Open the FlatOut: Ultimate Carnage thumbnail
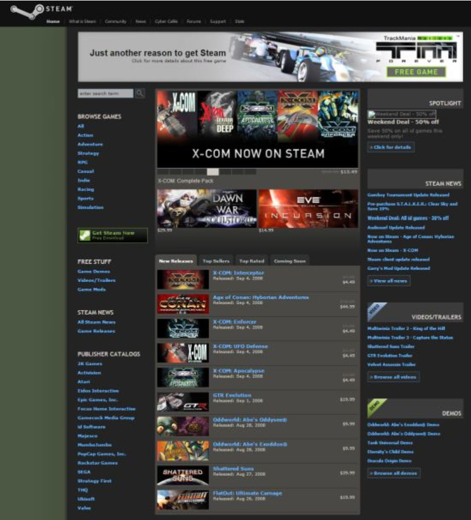471x520 pixels. coord(183,500)
